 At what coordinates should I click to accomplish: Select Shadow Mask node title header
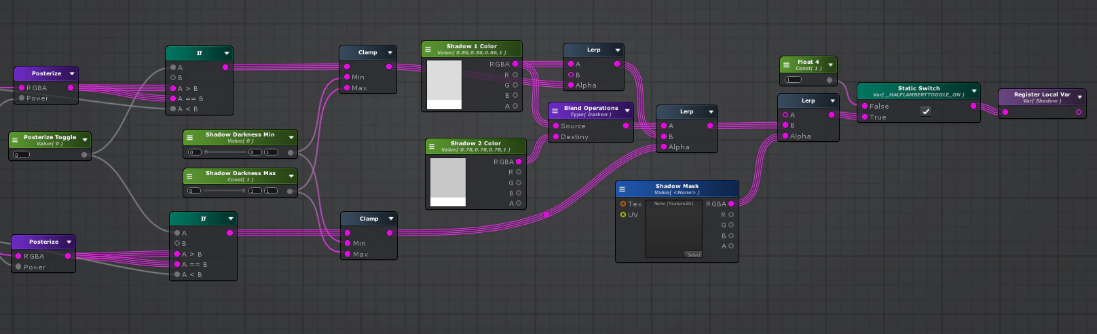pyautogui.click(x=677, y=189)
